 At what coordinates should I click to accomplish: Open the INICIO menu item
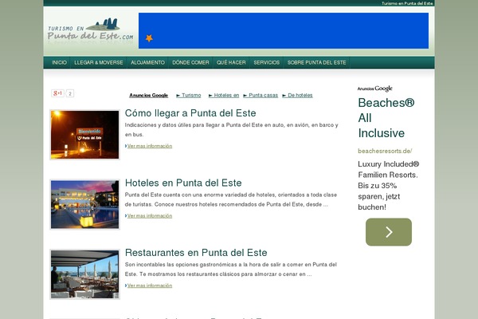[59, 62]
